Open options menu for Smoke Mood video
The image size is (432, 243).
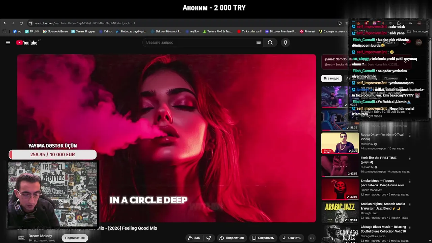410,182
